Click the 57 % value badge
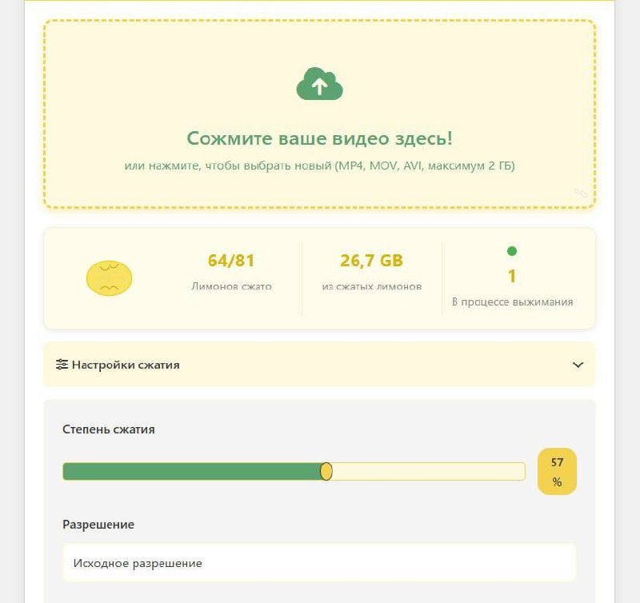 [x=557, y=472]
